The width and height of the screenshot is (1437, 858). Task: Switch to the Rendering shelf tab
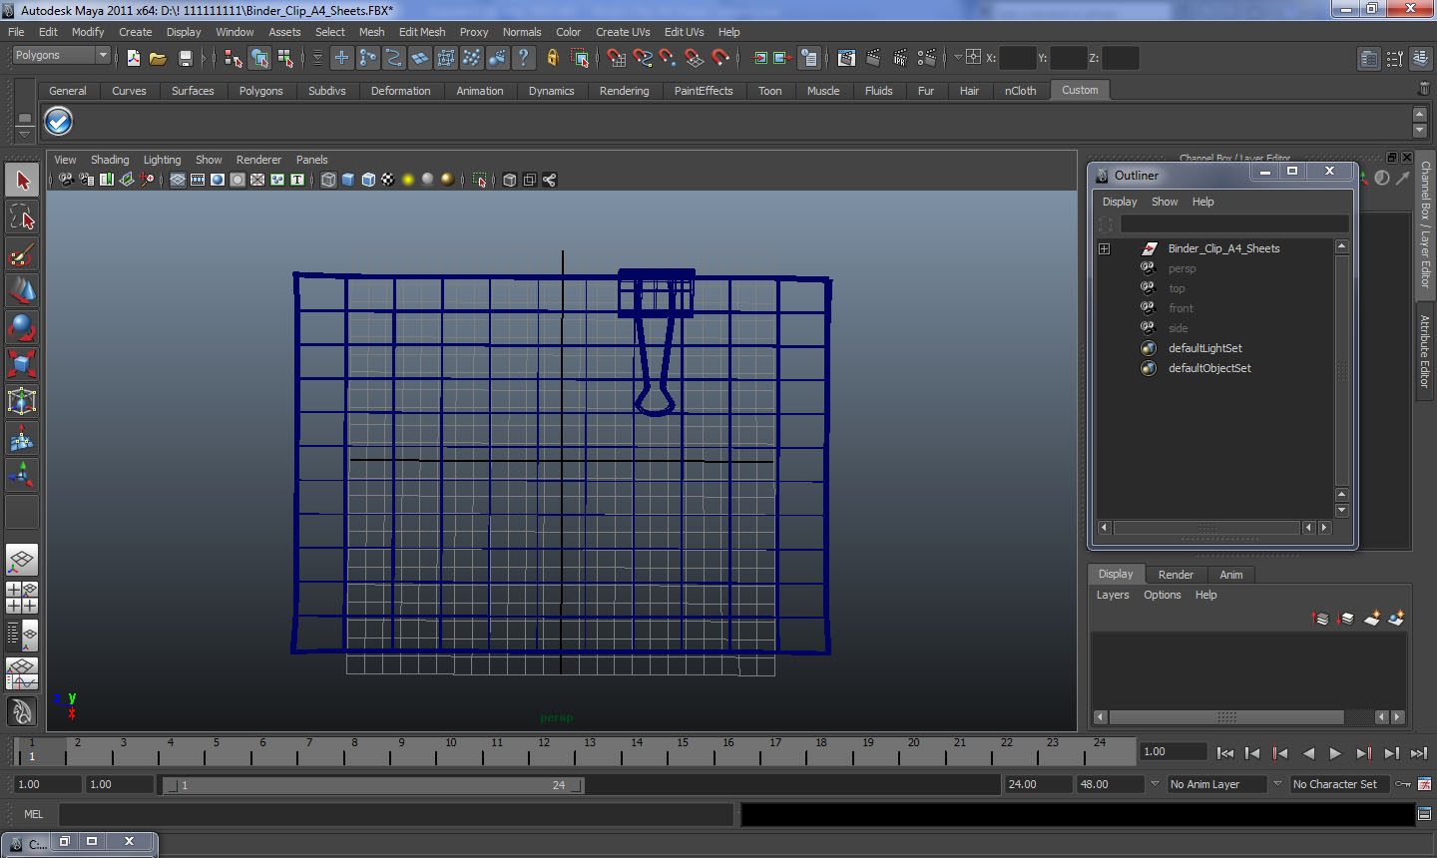(x=624, y=91)
